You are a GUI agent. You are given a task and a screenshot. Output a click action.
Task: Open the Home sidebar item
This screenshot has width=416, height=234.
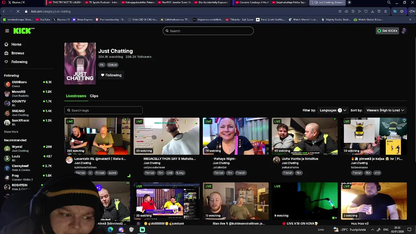click(x=16, y=44)
